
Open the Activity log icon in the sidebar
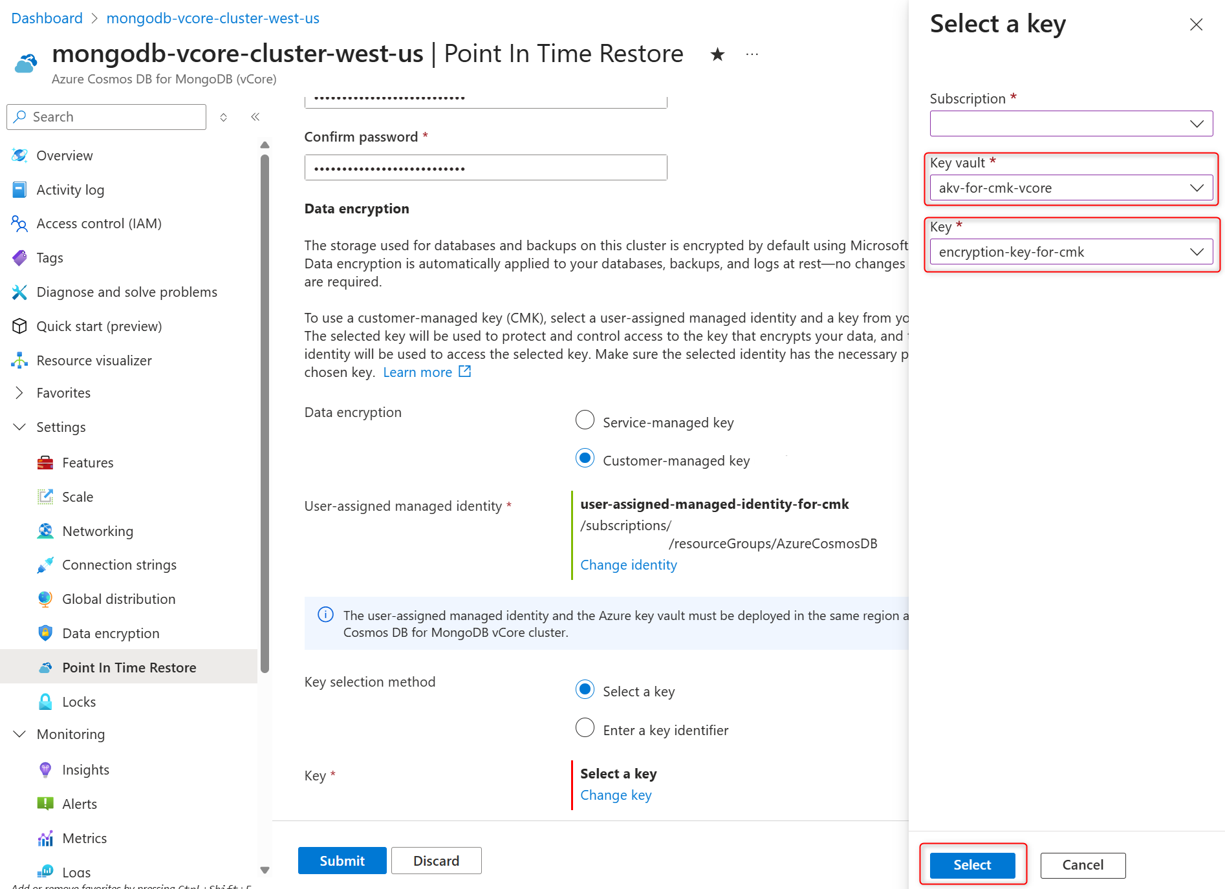[19, 189]
